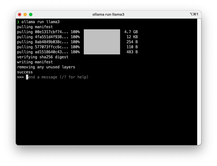Click 'verifying sha256 digest' line

coord(43,57)
